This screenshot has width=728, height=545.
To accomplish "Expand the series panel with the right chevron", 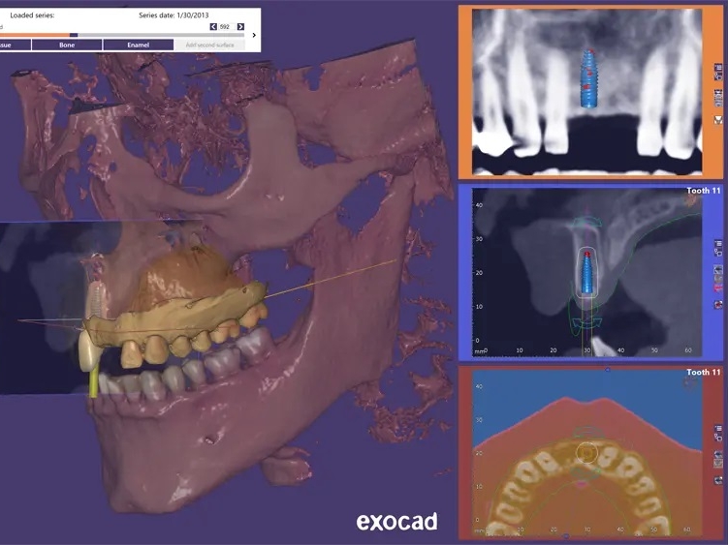I will point(254,35).
